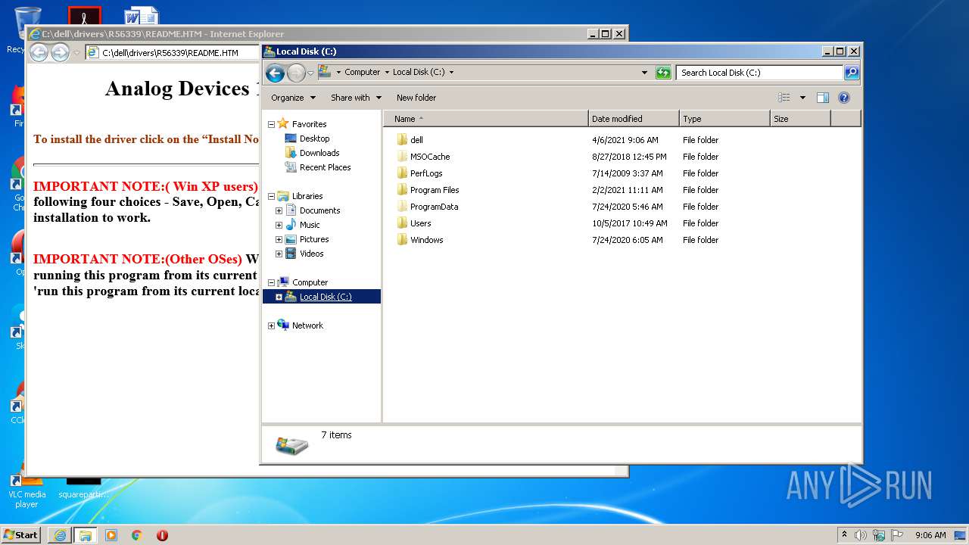Create a New folder
Viewport: 969px width, 545px height.
pos(416,98)
